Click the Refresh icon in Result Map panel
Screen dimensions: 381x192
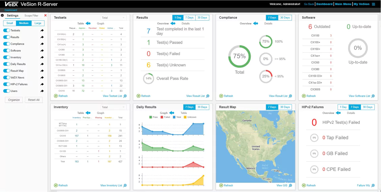coord(221,186)
